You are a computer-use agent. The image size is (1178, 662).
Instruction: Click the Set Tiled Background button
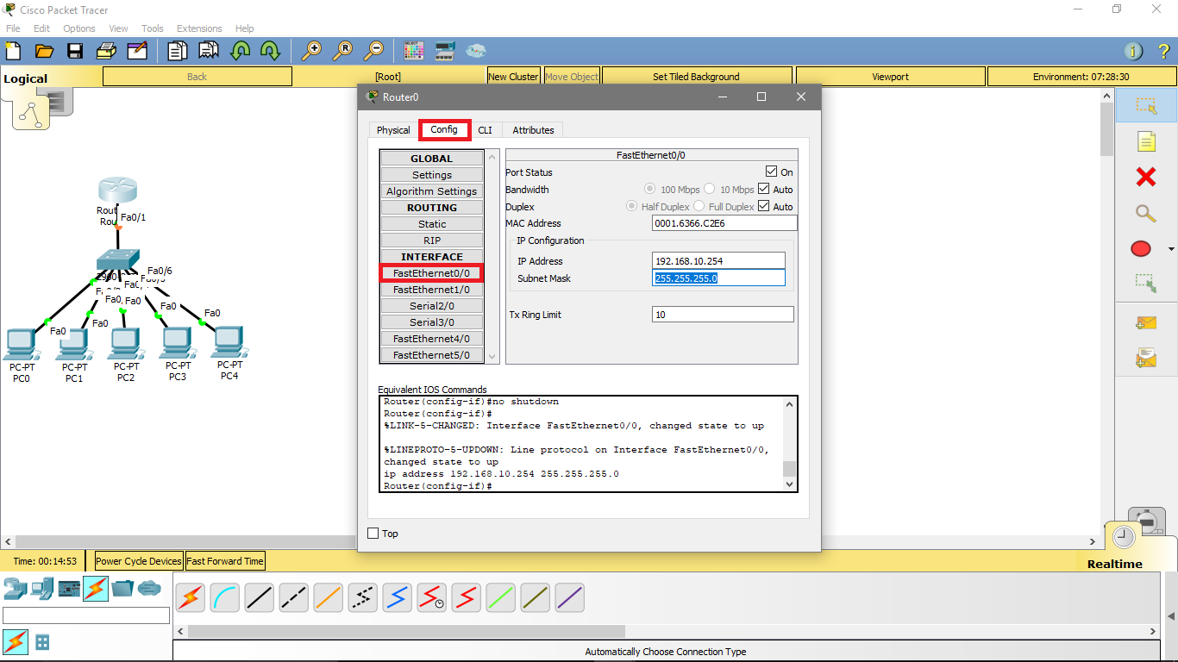697,76
